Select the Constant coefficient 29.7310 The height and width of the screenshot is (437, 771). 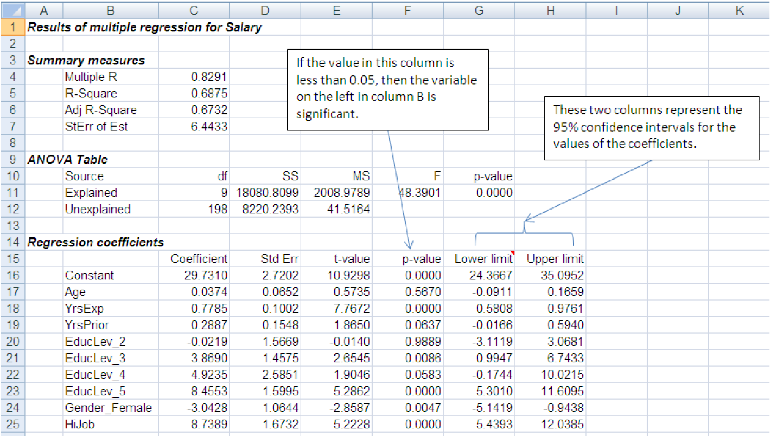point(194,275)
